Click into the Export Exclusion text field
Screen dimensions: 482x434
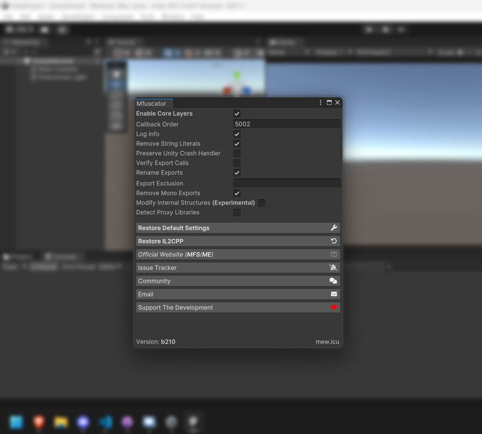(287, 183)
